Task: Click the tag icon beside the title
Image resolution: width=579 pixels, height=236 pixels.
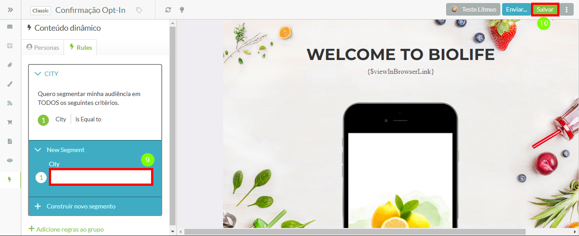Action: (x=139, y=10)
